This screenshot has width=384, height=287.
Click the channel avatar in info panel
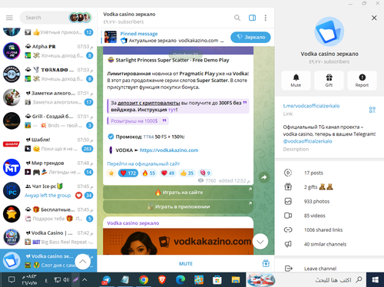(x=329, y=31)
